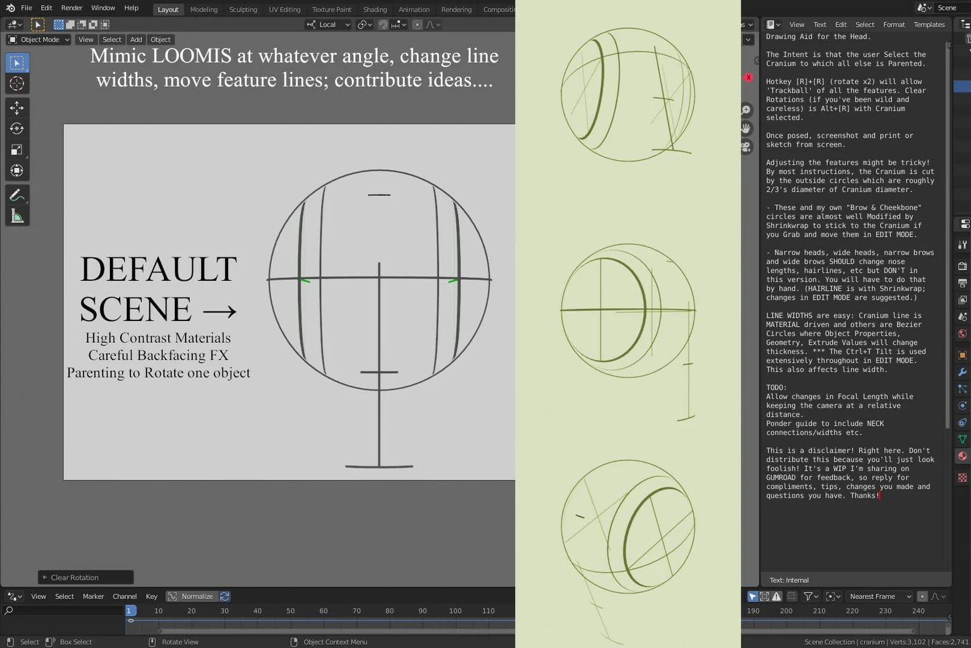Open the Local transform orientation dropdown
This screenshot has width=971, height=648.
pos(328,25)
